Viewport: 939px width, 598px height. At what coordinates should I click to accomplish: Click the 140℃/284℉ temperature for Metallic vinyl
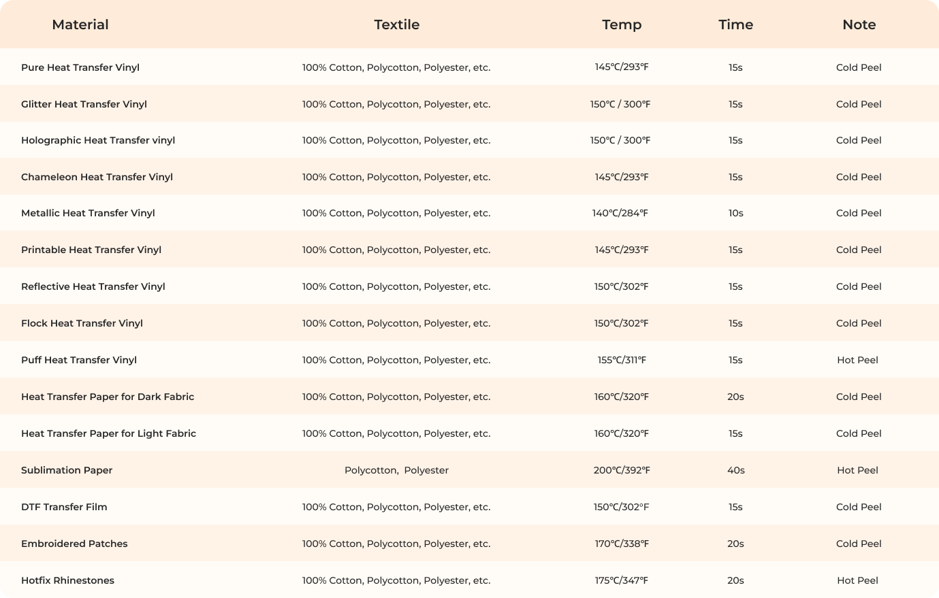coord(620,213)
